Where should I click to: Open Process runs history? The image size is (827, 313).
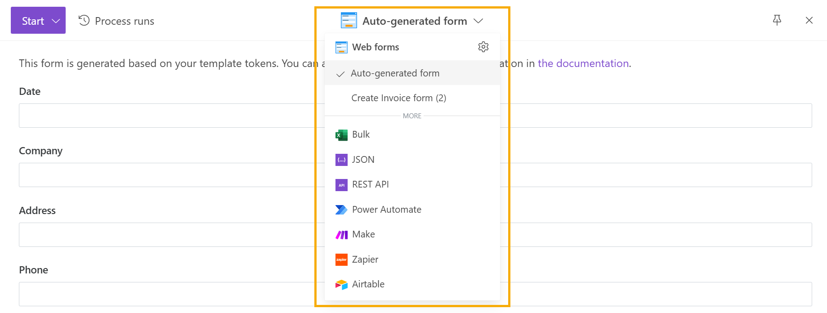(x=116, y=21)
